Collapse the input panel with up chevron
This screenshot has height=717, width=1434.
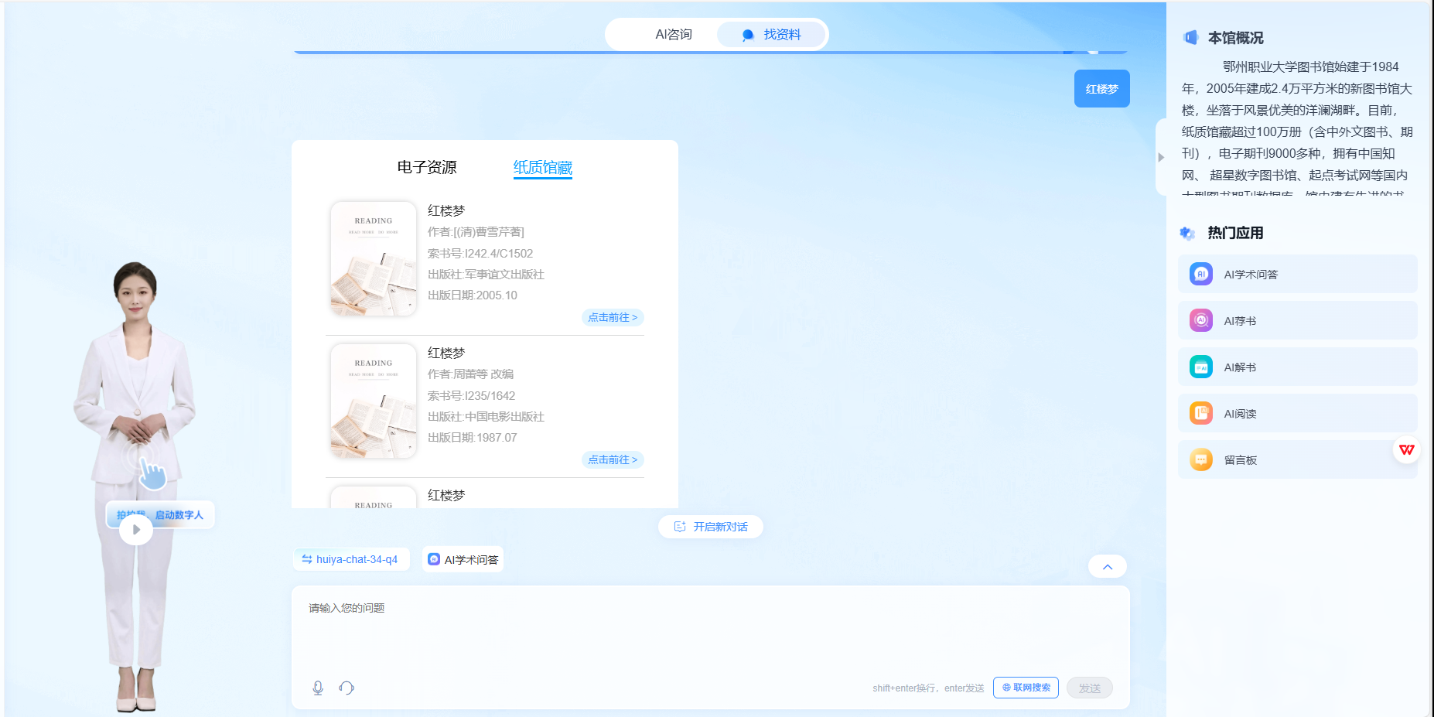(1107, 567)
